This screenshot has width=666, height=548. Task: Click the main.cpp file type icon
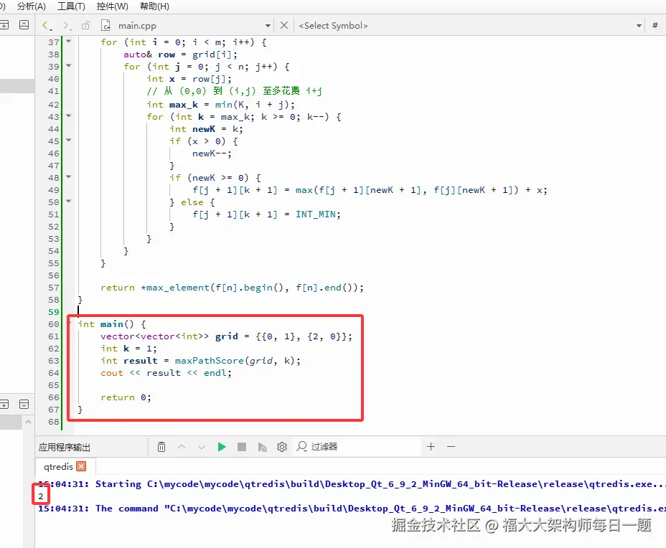tap(105, 26)
